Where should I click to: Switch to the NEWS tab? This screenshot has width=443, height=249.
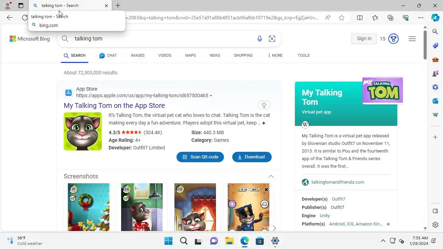pos(215,55)
